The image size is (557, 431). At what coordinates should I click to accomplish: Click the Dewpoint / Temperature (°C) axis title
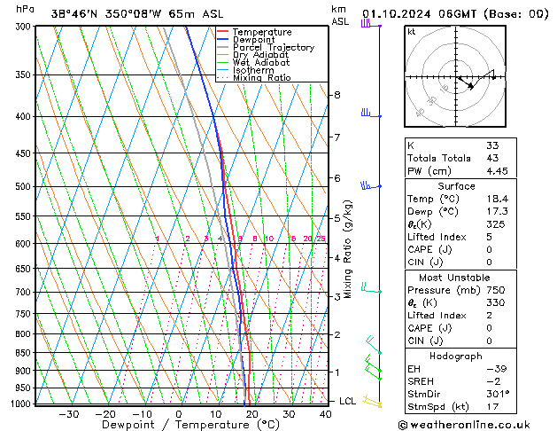(x=190, y=425)
